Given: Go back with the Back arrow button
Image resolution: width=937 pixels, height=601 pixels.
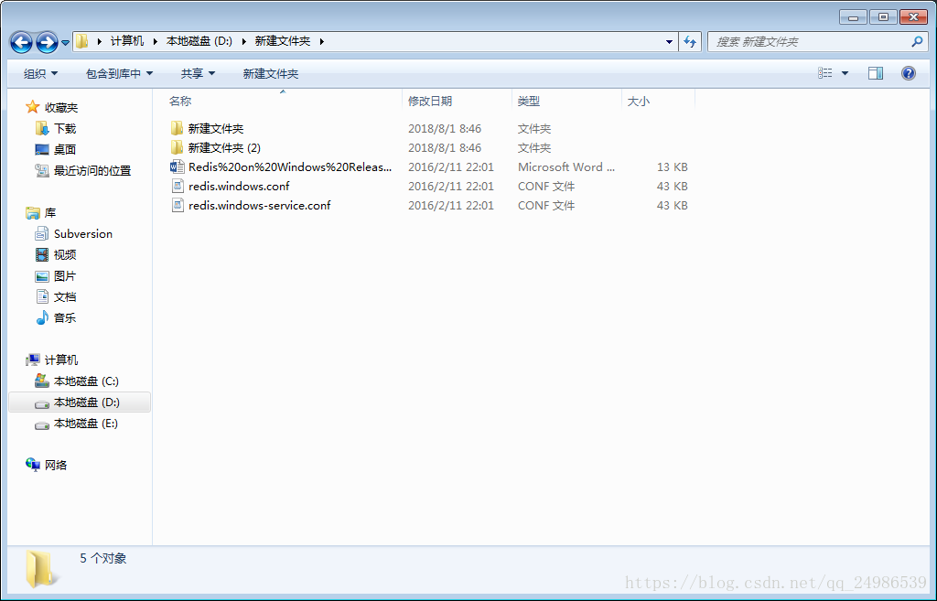Looking at the screenshot, I should point(22,42).
